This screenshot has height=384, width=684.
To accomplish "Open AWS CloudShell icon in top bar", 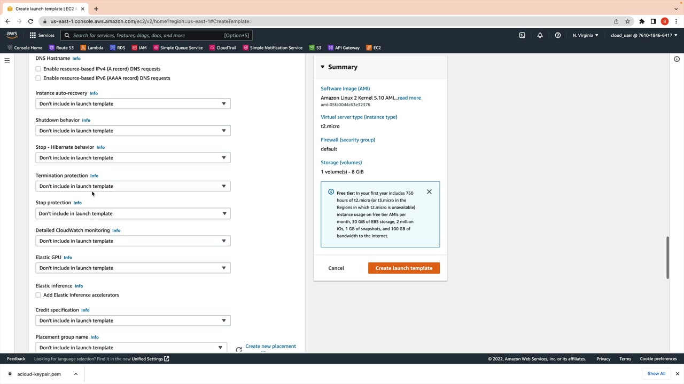I will (522, 35).
